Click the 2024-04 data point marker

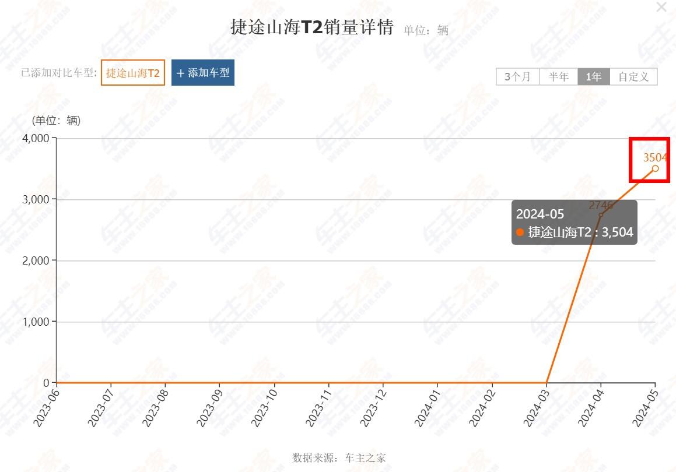coord(601,215)
